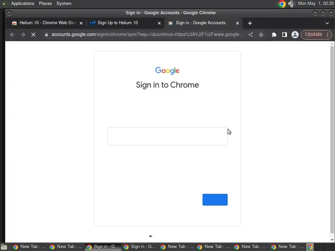Image resolution: width=335 pixels, height=251 pixels.
Task: Go back to previous page
Action: tap(12, 35)
